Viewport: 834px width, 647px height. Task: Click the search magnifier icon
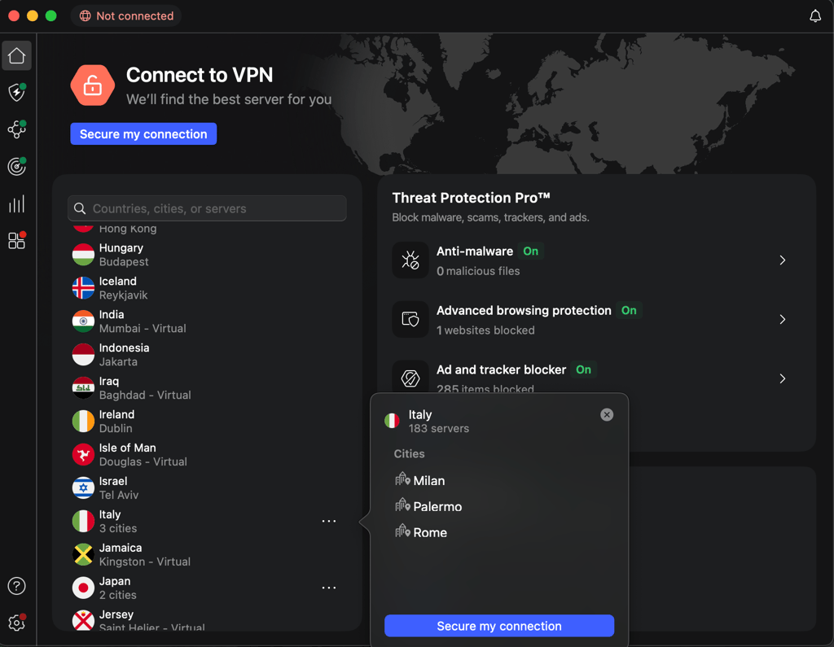point(80,208)
